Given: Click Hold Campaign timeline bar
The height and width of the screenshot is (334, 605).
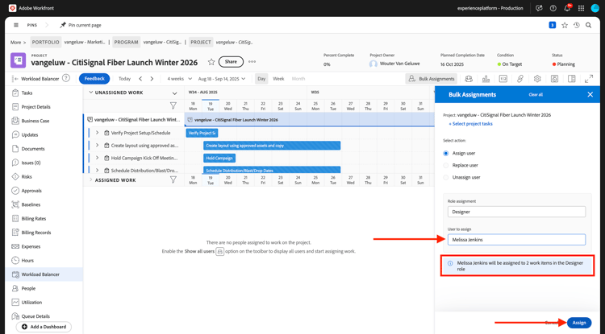Looking at the screenshot, I should tap(219, 158).
